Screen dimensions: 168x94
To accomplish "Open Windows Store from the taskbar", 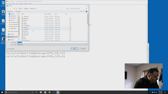I will pyautogui.click(x=45, y=92).
